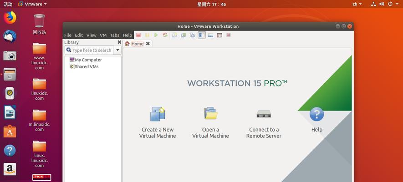This screenshot has height=182, width=403.
Task: Click the clock showing 星期六 17:46
Action: 212,4
